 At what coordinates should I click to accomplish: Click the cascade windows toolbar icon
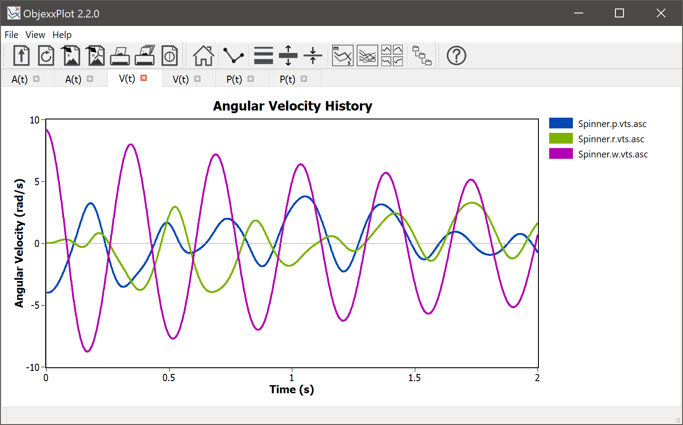[x=421, y=55]
